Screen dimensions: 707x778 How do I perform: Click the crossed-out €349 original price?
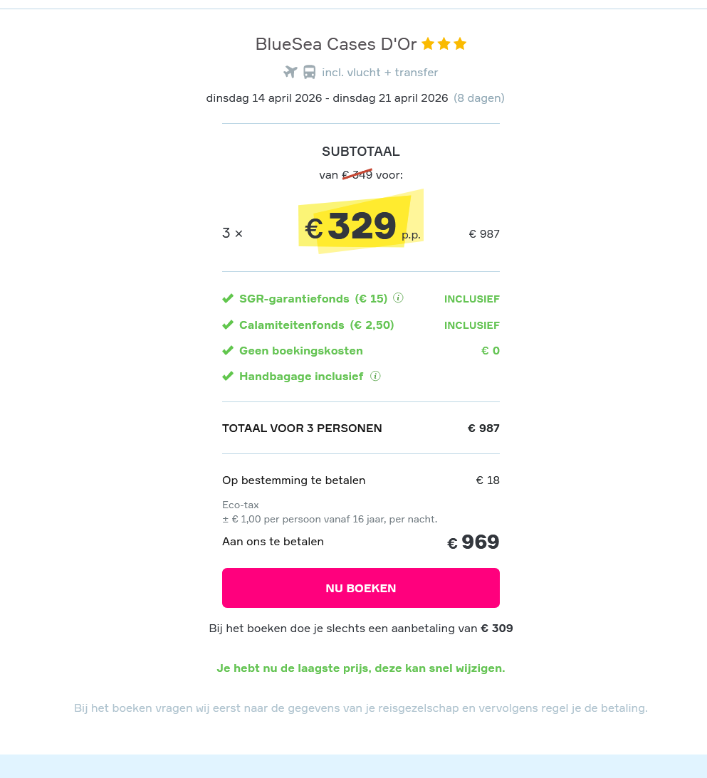356,174
